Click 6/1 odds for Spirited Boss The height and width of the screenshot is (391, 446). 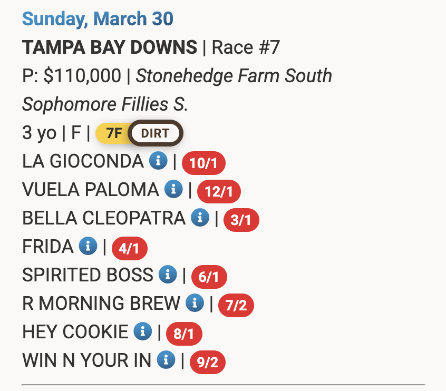point(209,277)
